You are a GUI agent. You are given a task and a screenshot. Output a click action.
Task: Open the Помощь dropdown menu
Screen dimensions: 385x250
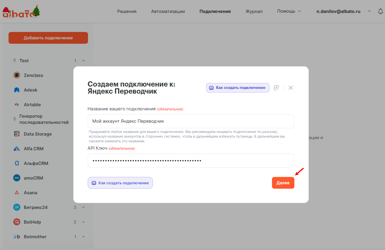tap(289, 11)
